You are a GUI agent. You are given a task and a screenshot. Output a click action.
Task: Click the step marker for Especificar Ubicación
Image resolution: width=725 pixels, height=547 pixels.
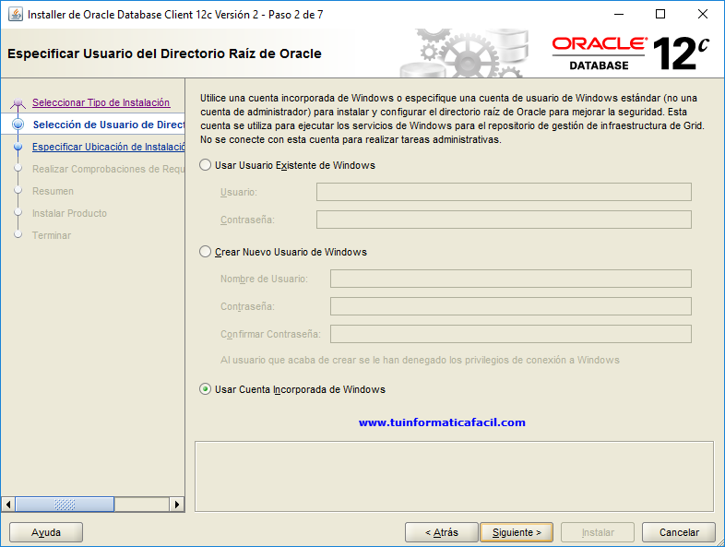click(x=18, y=147)
